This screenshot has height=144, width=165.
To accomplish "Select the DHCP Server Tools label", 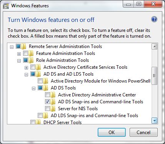I will click(62, 122).
